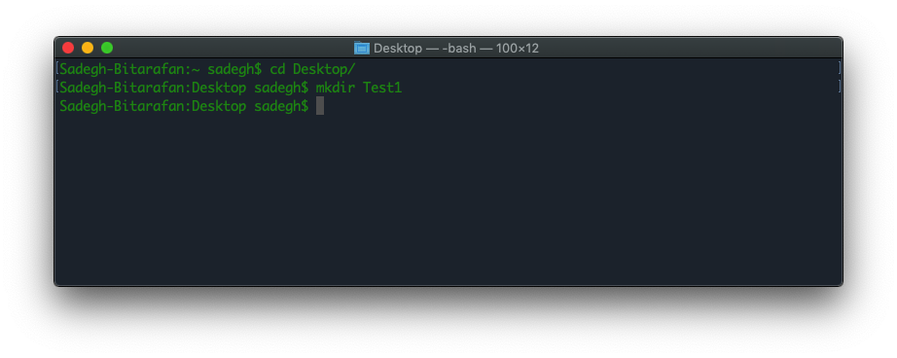Click the left bracket mark before mkdir line
Image resolution: width=897 pixels, height=358 pixels.
(57, 87)
